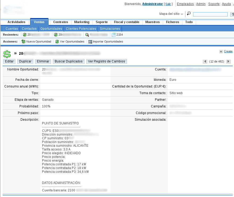
Task: Open the Admin link
Action: [201, 4]
